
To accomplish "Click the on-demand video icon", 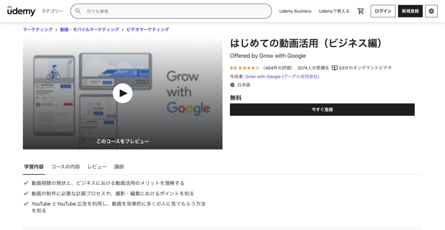I will pos(335,68).
